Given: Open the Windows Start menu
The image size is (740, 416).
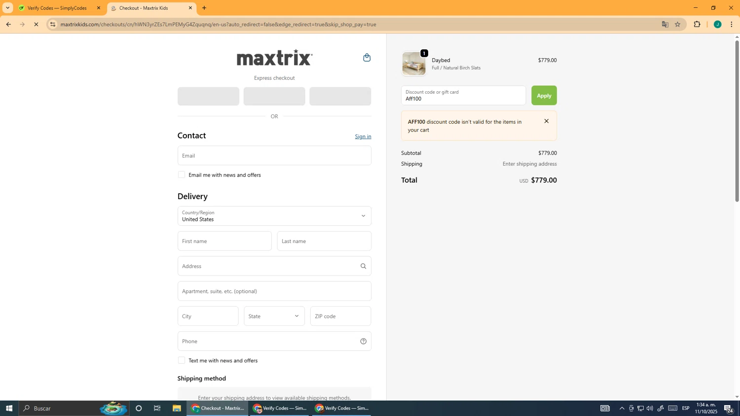Looking at the screenshot, I should 9,408.
